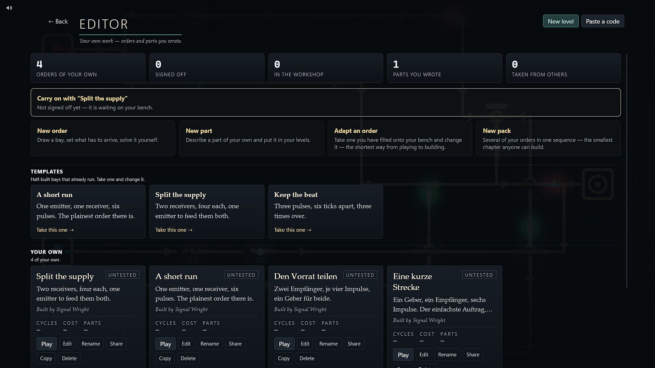Select the "In the workshop" stat card
Image resolution: width=655 pixels, height=368 pixels.
[x=325, y=68]
